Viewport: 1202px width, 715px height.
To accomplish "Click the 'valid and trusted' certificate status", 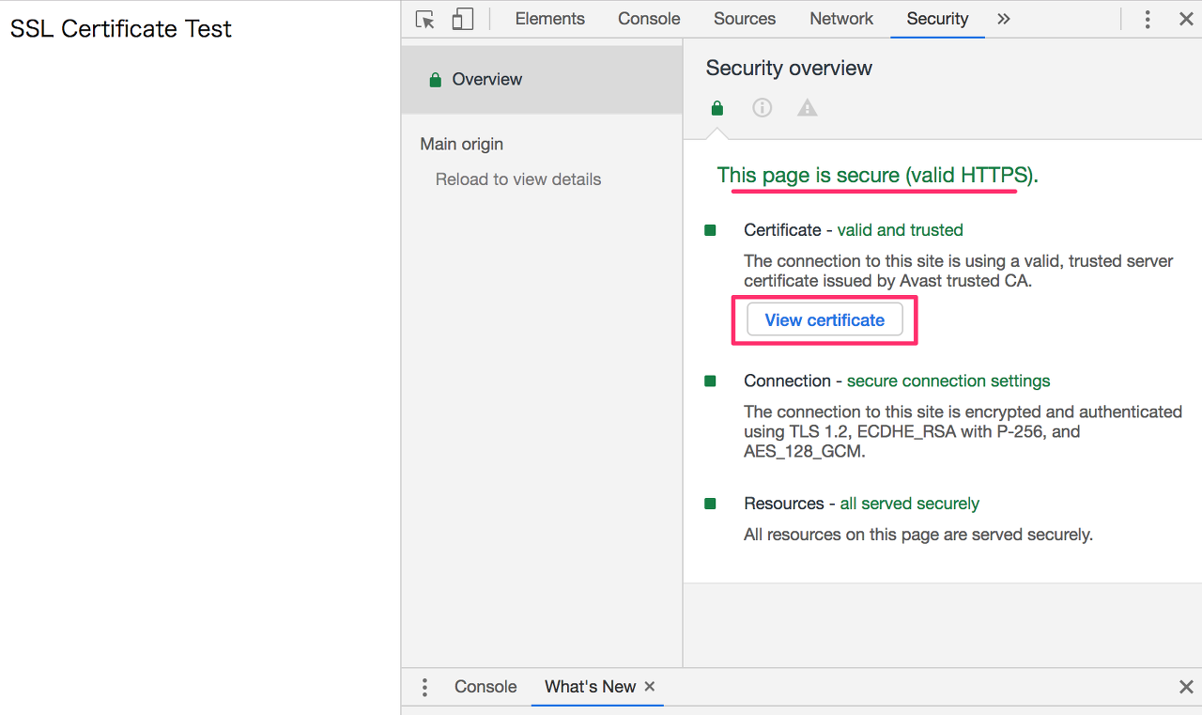I will [901, 230].
